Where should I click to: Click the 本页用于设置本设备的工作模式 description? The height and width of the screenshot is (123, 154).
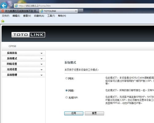click(x=82, y=70)
